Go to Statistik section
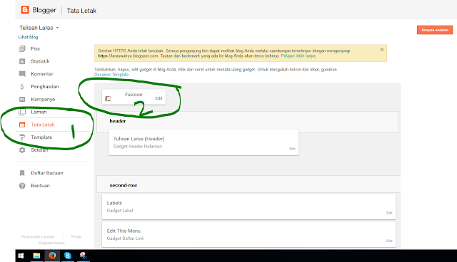457x262 pixels. 40,61
